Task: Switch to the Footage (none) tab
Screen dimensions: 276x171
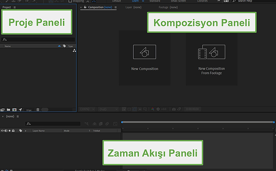Action: click(168, 7)
